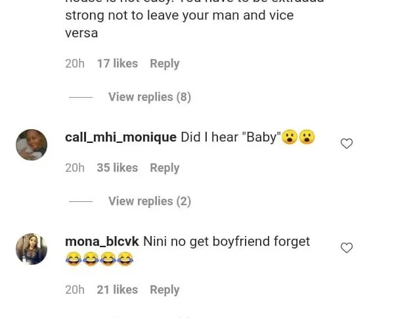View the 35 likes list
The width and height of the screenshot is (394, 318).
[x=117, y=168]
